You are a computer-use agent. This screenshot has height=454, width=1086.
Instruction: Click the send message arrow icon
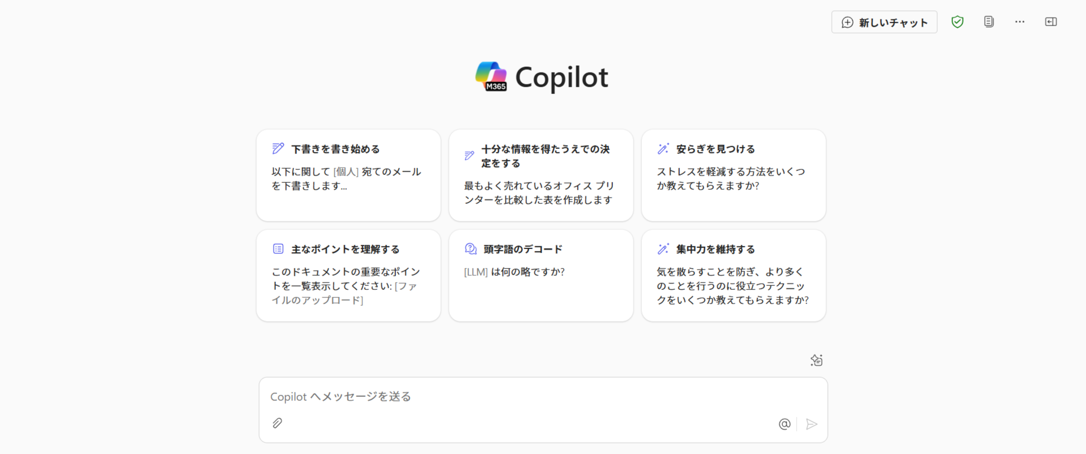(x=811, y=423)
